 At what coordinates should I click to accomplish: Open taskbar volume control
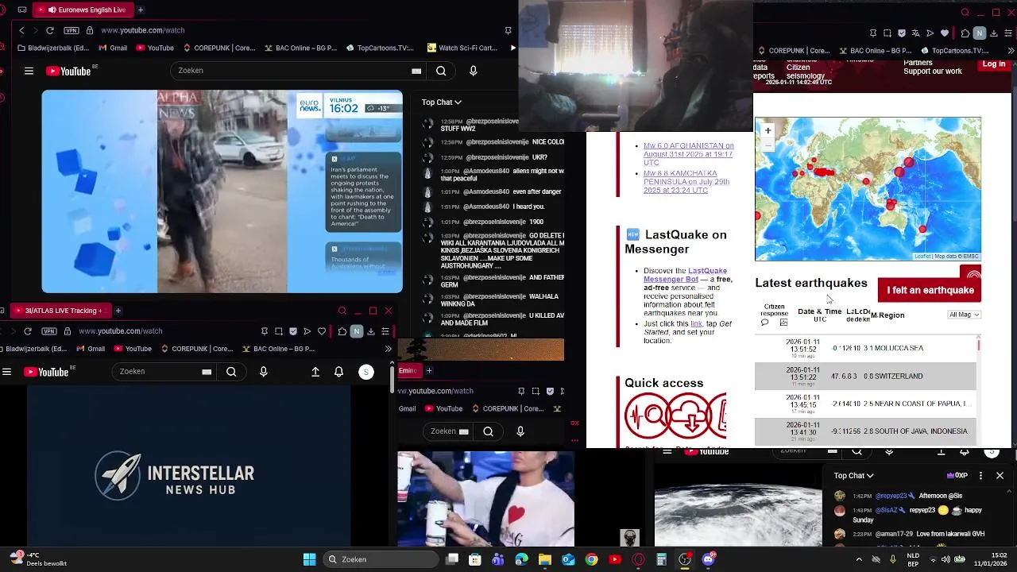pos(945,559)
